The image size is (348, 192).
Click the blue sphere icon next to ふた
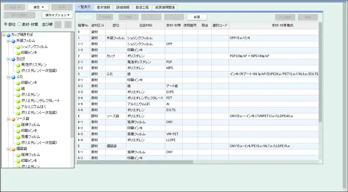tap(13, 77)
